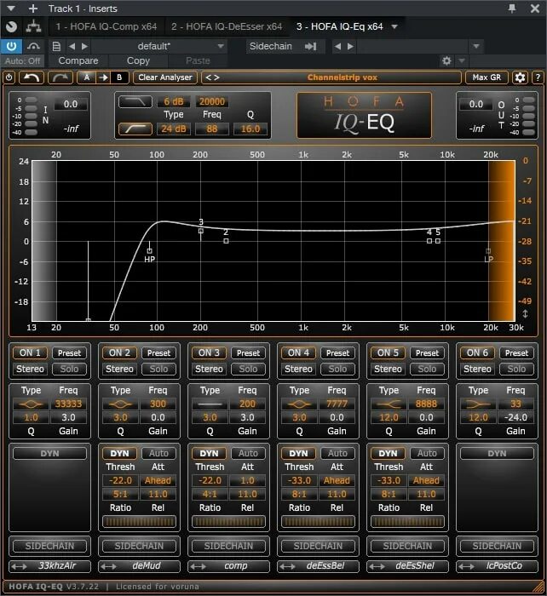Open the routing icon in host header
This screenshot has width=547, height=596.
[34, 26]
